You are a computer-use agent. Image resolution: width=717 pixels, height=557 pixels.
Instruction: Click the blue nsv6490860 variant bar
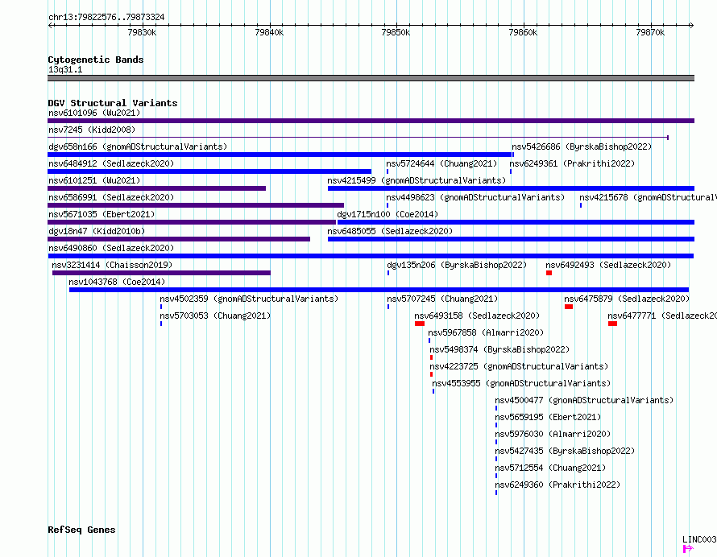[371, 256]
